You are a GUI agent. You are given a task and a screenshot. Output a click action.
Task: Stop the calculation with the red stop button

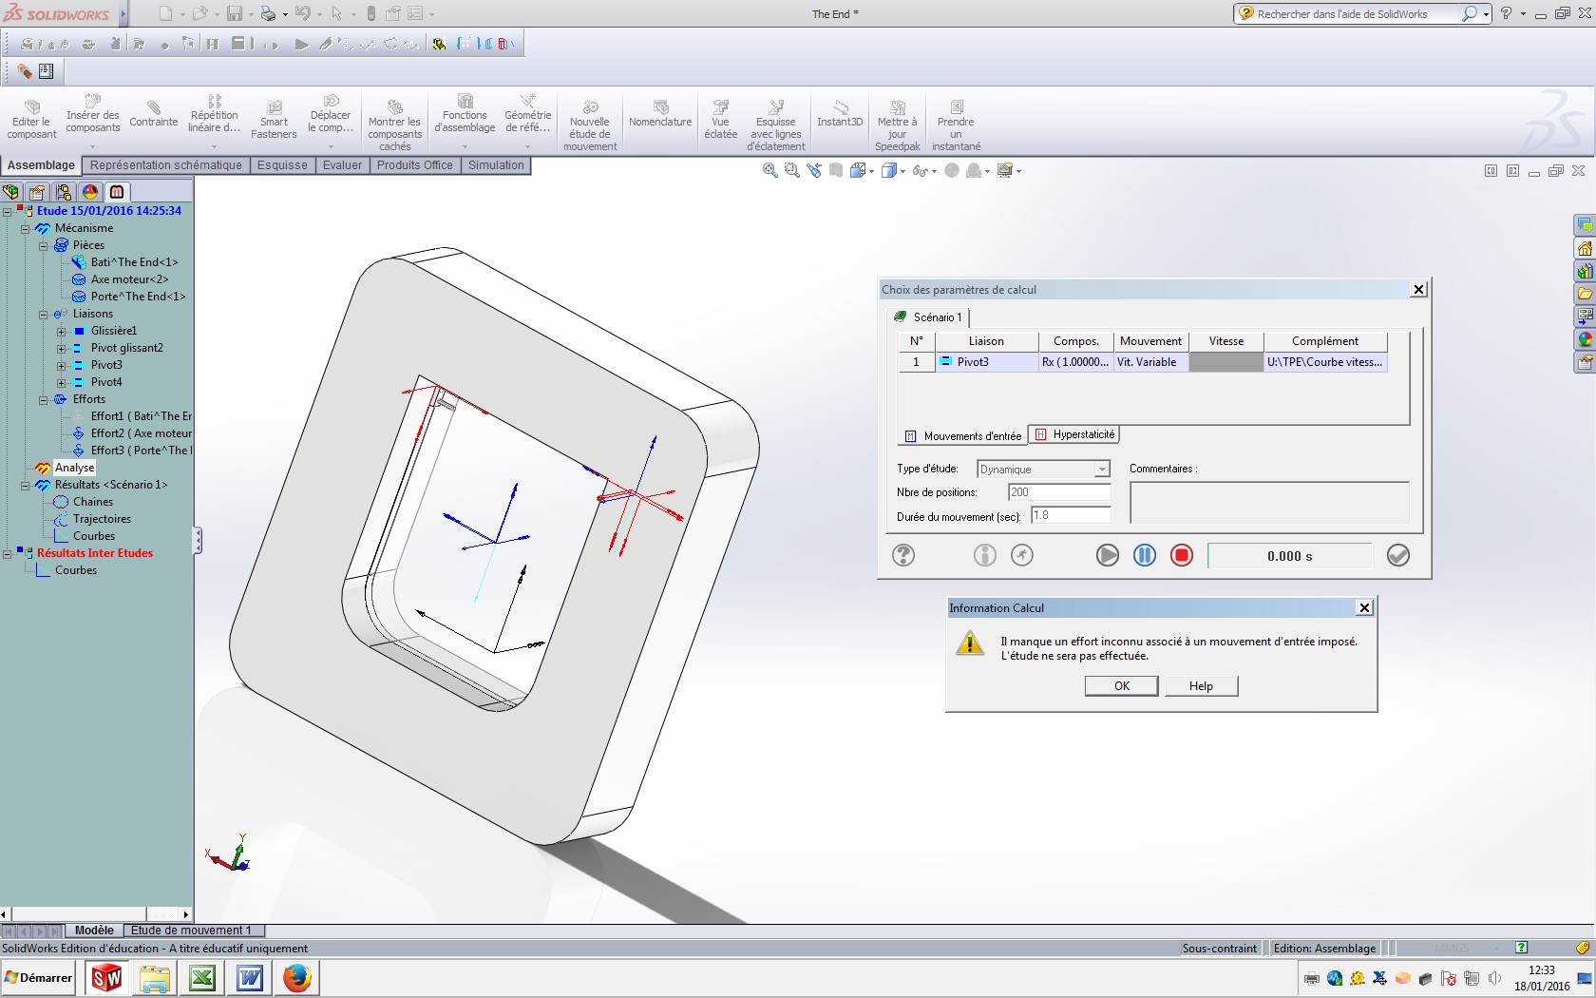tap(1182, 555)
